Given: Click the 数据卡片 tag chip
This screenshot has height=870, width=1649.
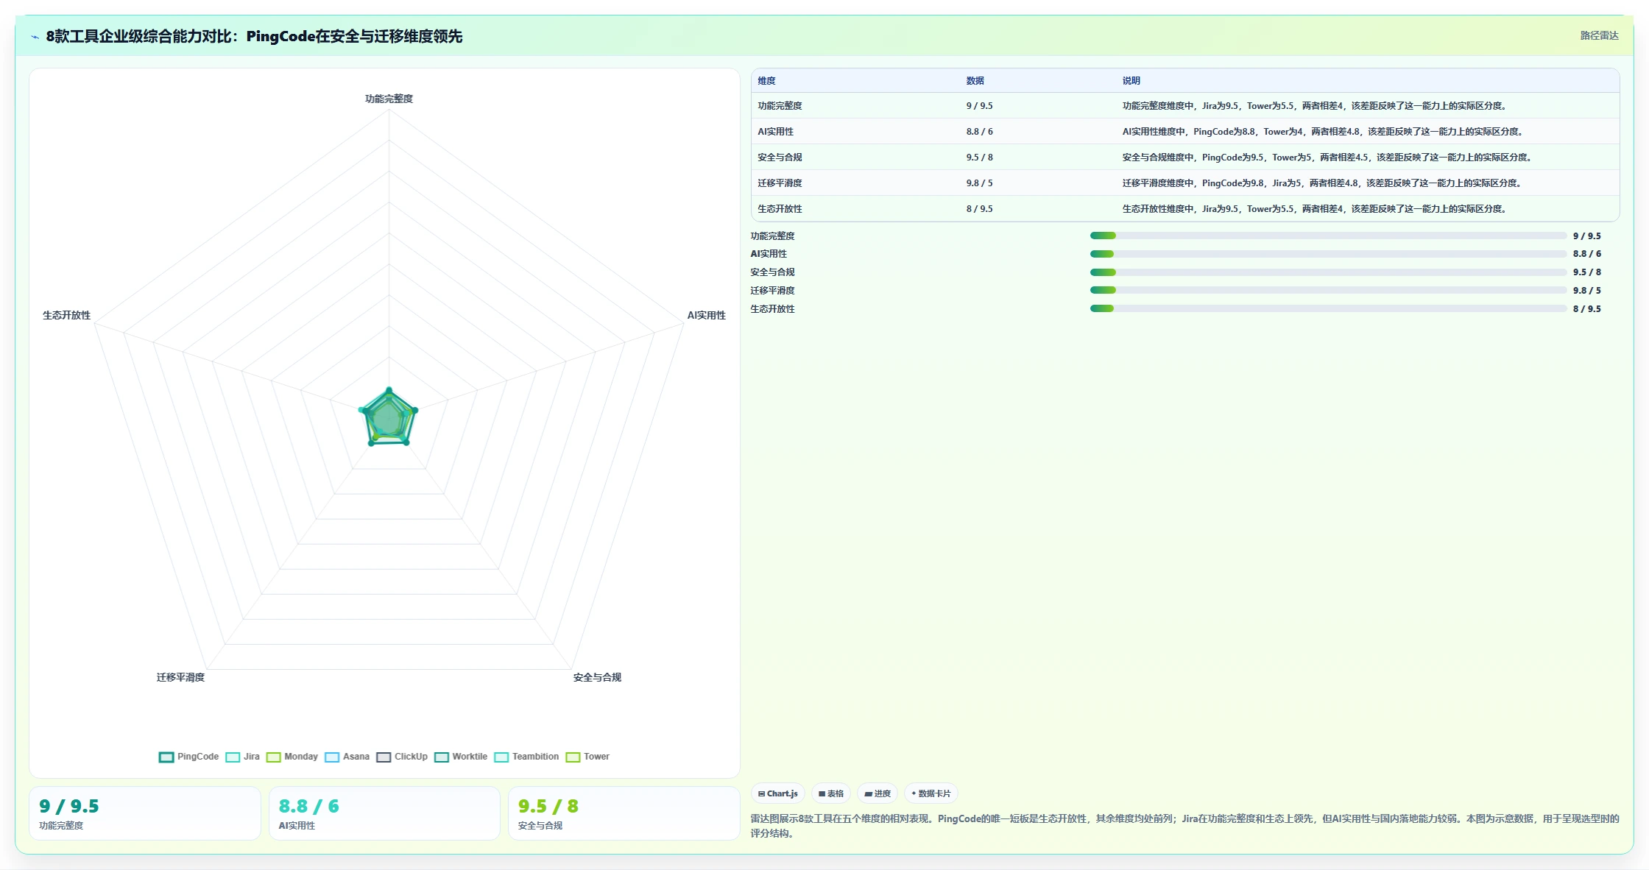Looking at the screenshot, I should pos(931,793).
